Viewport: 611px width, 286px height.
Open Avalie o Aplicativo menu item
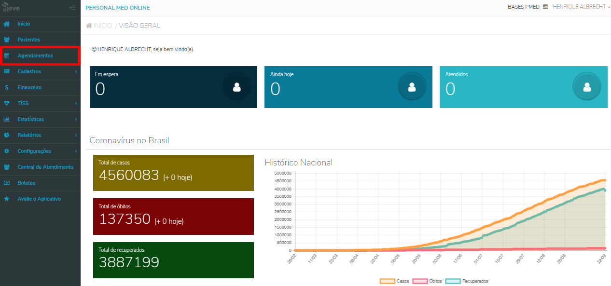(x=40, y=199)
